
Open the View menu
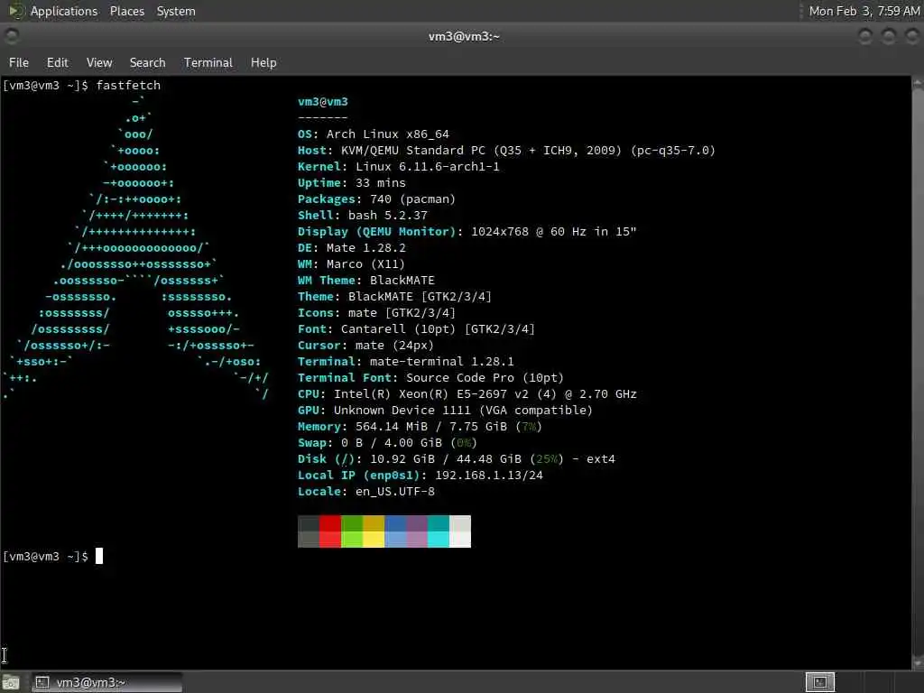[x=99, y=62]
